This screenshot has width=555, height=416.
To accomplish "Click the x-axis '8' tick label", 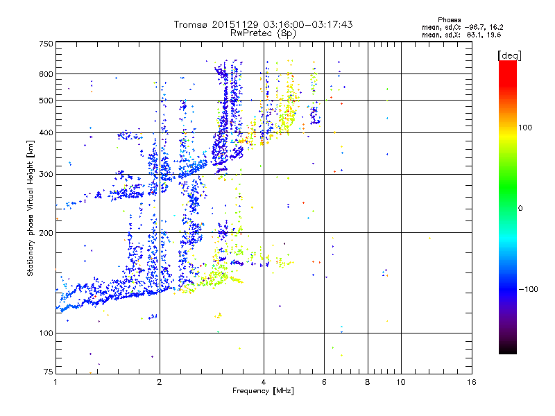I will click(368, 382).
